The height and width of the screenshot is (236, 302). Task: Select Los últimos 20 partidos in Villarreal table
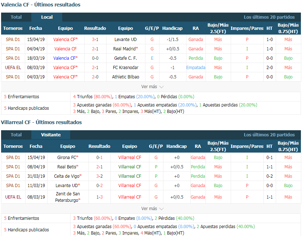click(269, 135)
